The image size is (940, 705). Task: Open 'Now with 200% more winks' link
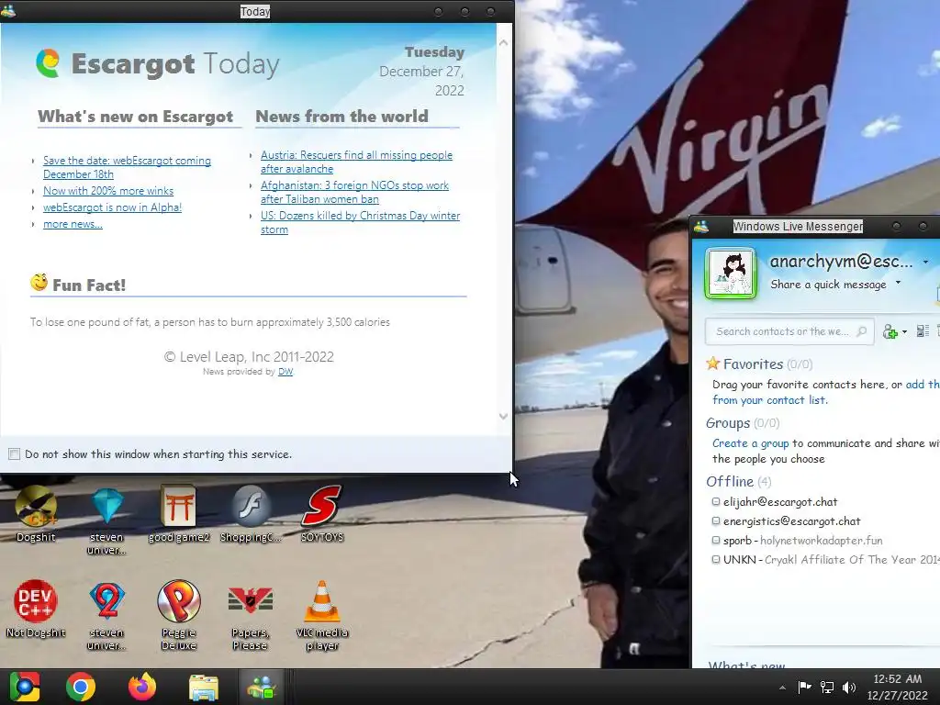(x=108, y=191)
